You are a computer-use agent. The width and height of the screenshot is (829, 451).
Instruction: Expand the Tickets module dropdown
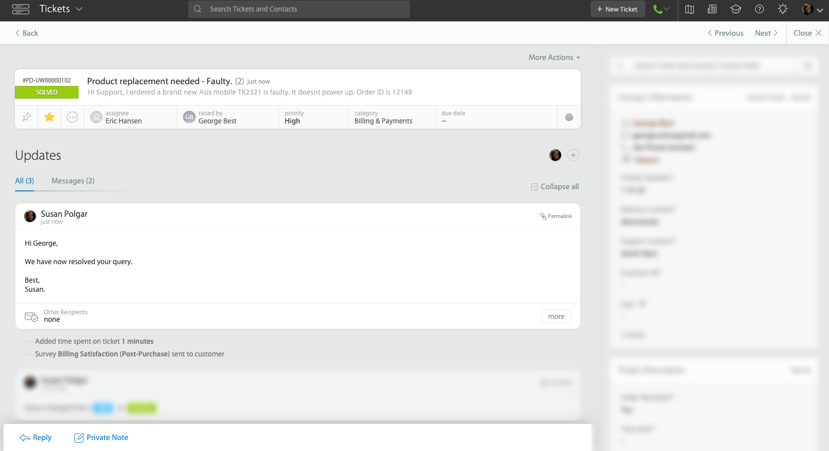click(60, 9)
